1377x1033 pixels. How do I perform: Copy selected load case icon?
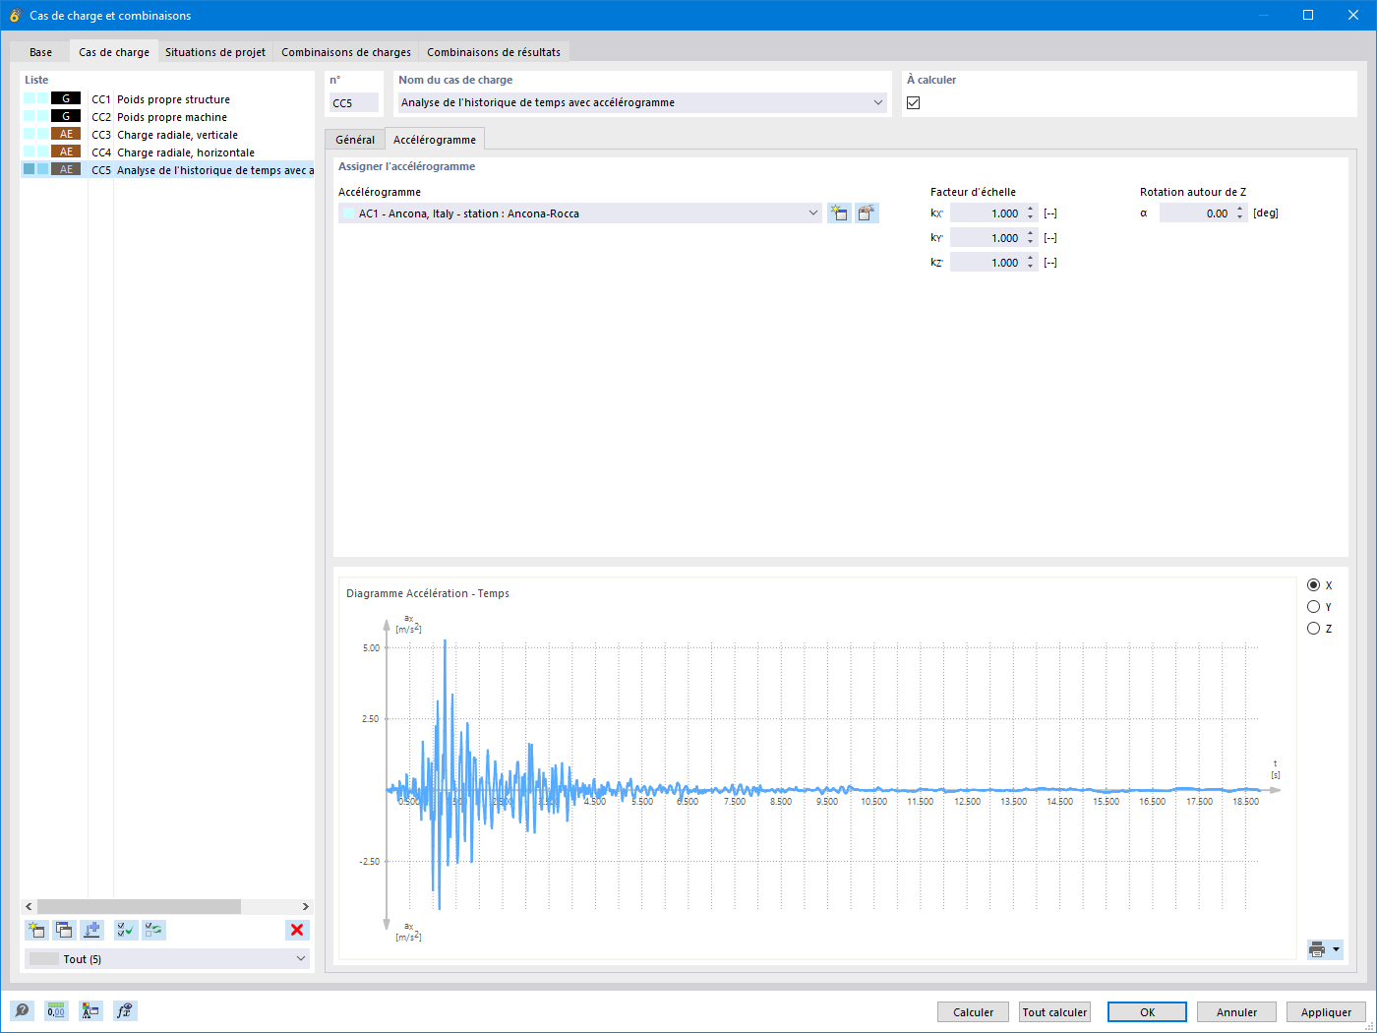(x=64, y=930)
